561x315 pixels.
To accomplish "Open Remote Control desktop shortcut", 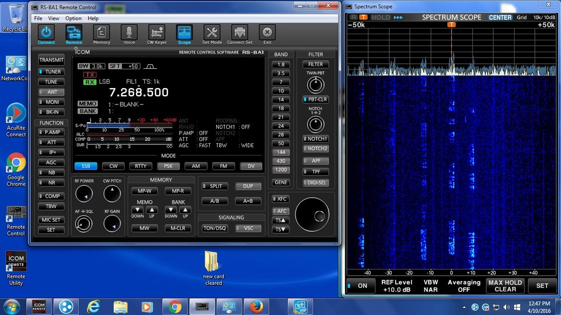I will (16, 221).
